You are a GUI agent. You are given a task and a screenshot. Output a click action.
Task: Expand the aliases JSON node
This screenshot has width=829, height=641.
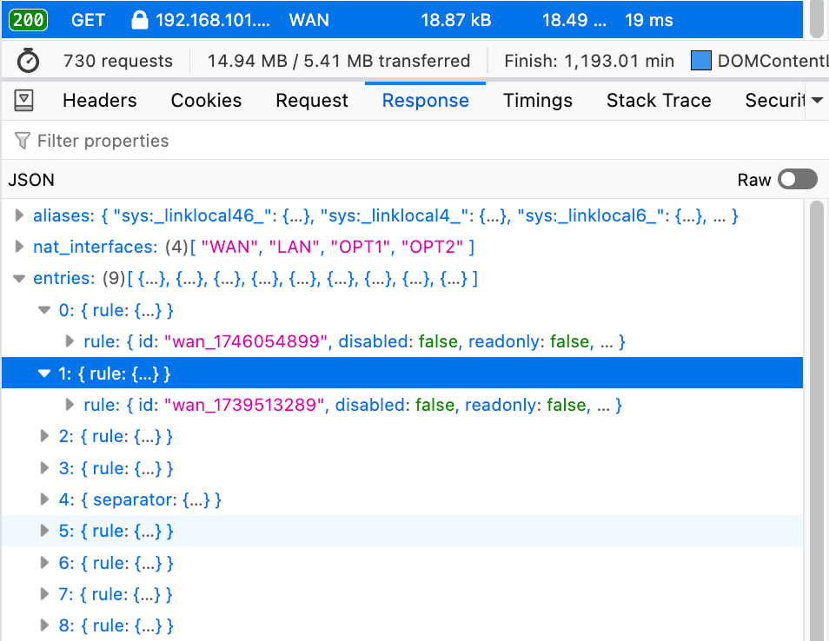19,215
